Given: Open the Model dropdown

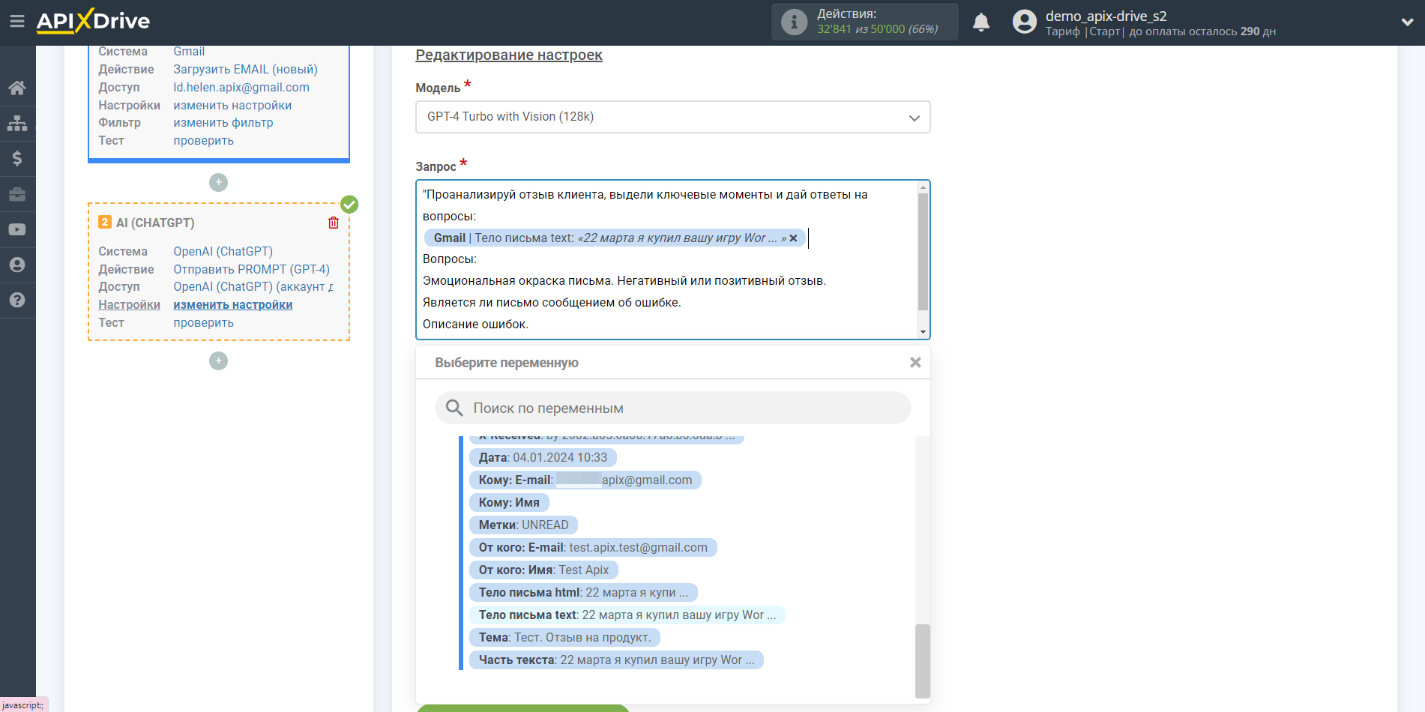Looking at the screenshot, I should tap(672, 117).
